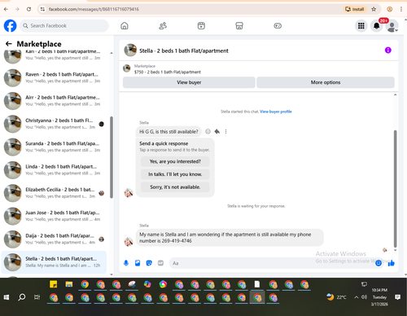Open the conversation information purple icon
The image size is (407, 316).
(388, 50)
